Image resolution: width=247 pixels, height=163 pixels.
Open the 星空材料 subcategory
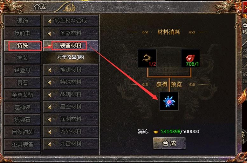coord(71,107)
